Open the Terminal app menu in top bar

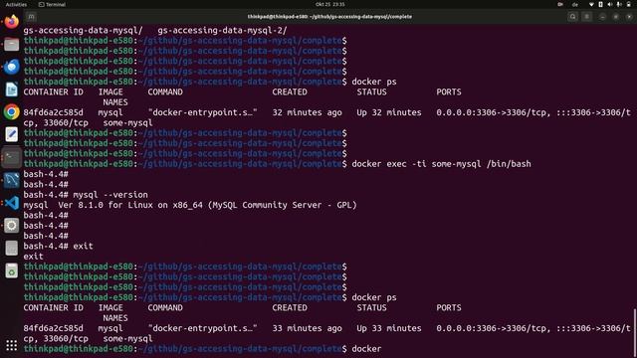52,4
